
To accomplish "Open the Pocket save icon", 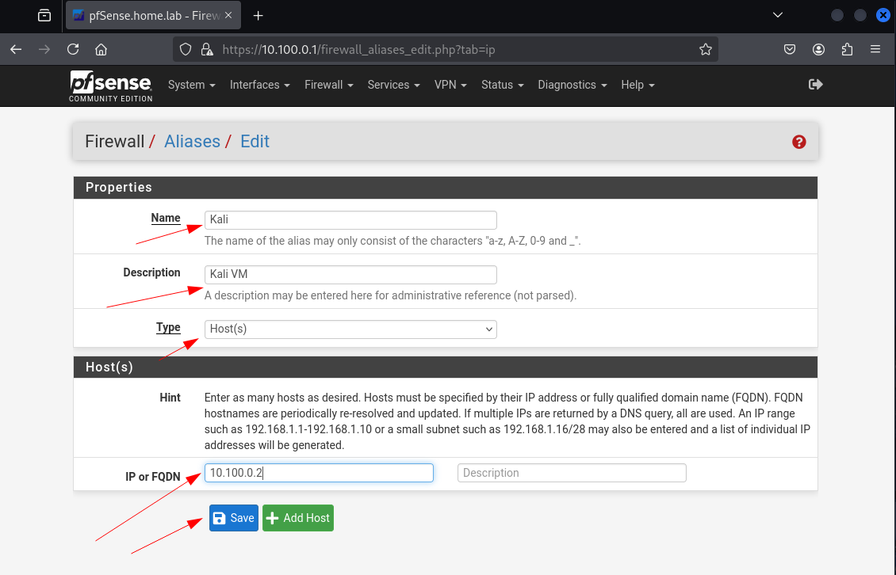I will tap(790, 50).
